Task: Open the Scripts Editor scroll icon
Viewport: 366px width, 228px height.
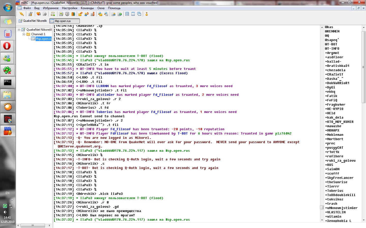Action: tap(53, 14)
